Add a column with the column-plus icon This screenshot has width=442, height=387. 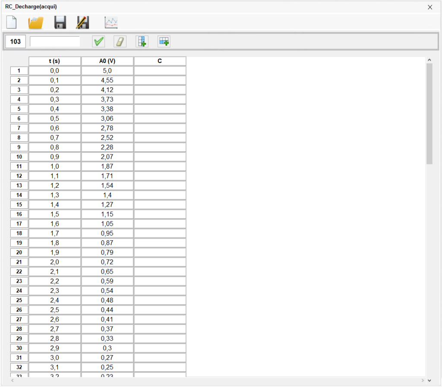142,41
